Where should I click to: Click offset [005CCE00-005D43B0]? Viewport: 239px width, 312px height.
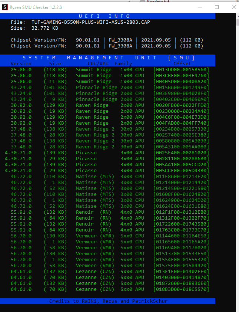click(x=181, y=171)
